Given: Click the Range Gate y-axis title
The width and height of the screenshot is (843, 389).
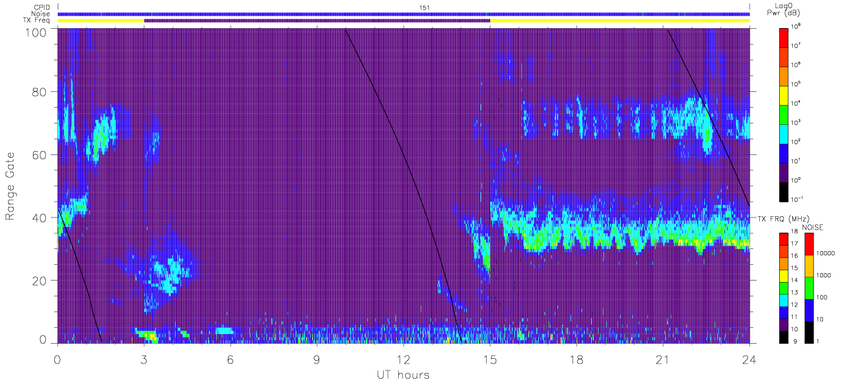Looking at the screenshot, I should [10, 185].
